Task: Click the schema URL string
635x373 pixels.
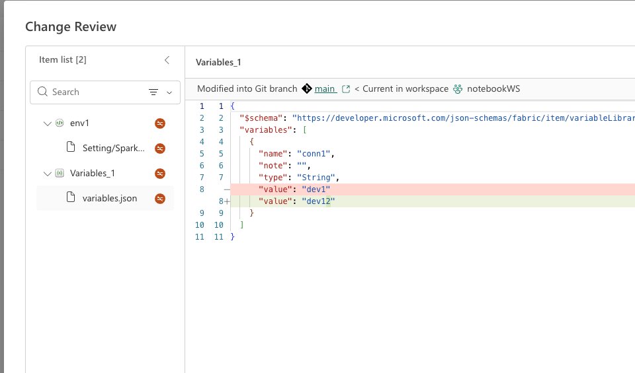Action: coord(463,118)
